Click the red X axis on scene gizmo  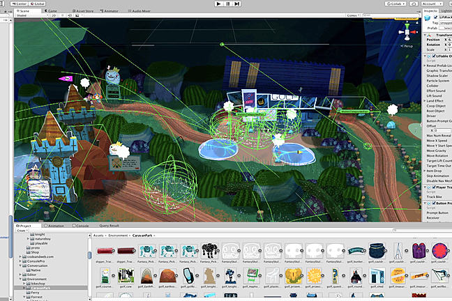414,32
